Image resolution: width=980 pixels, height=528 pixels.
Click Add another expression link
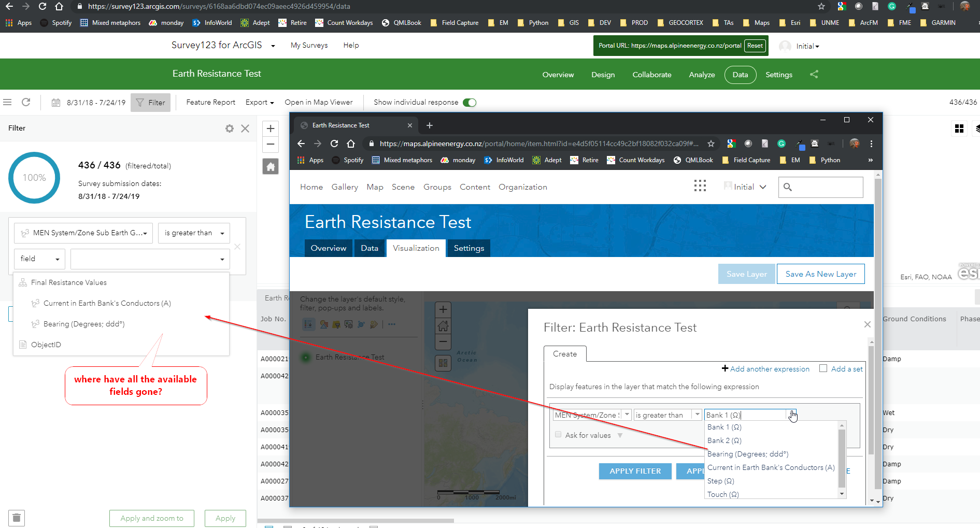tap(765, 369)
